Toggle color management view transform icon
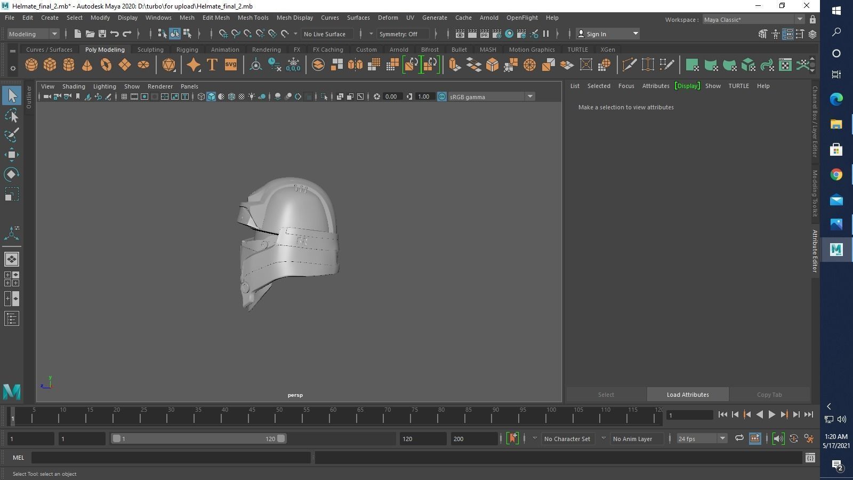The width and height of the screenshot is (853, 480). (442, 97)
